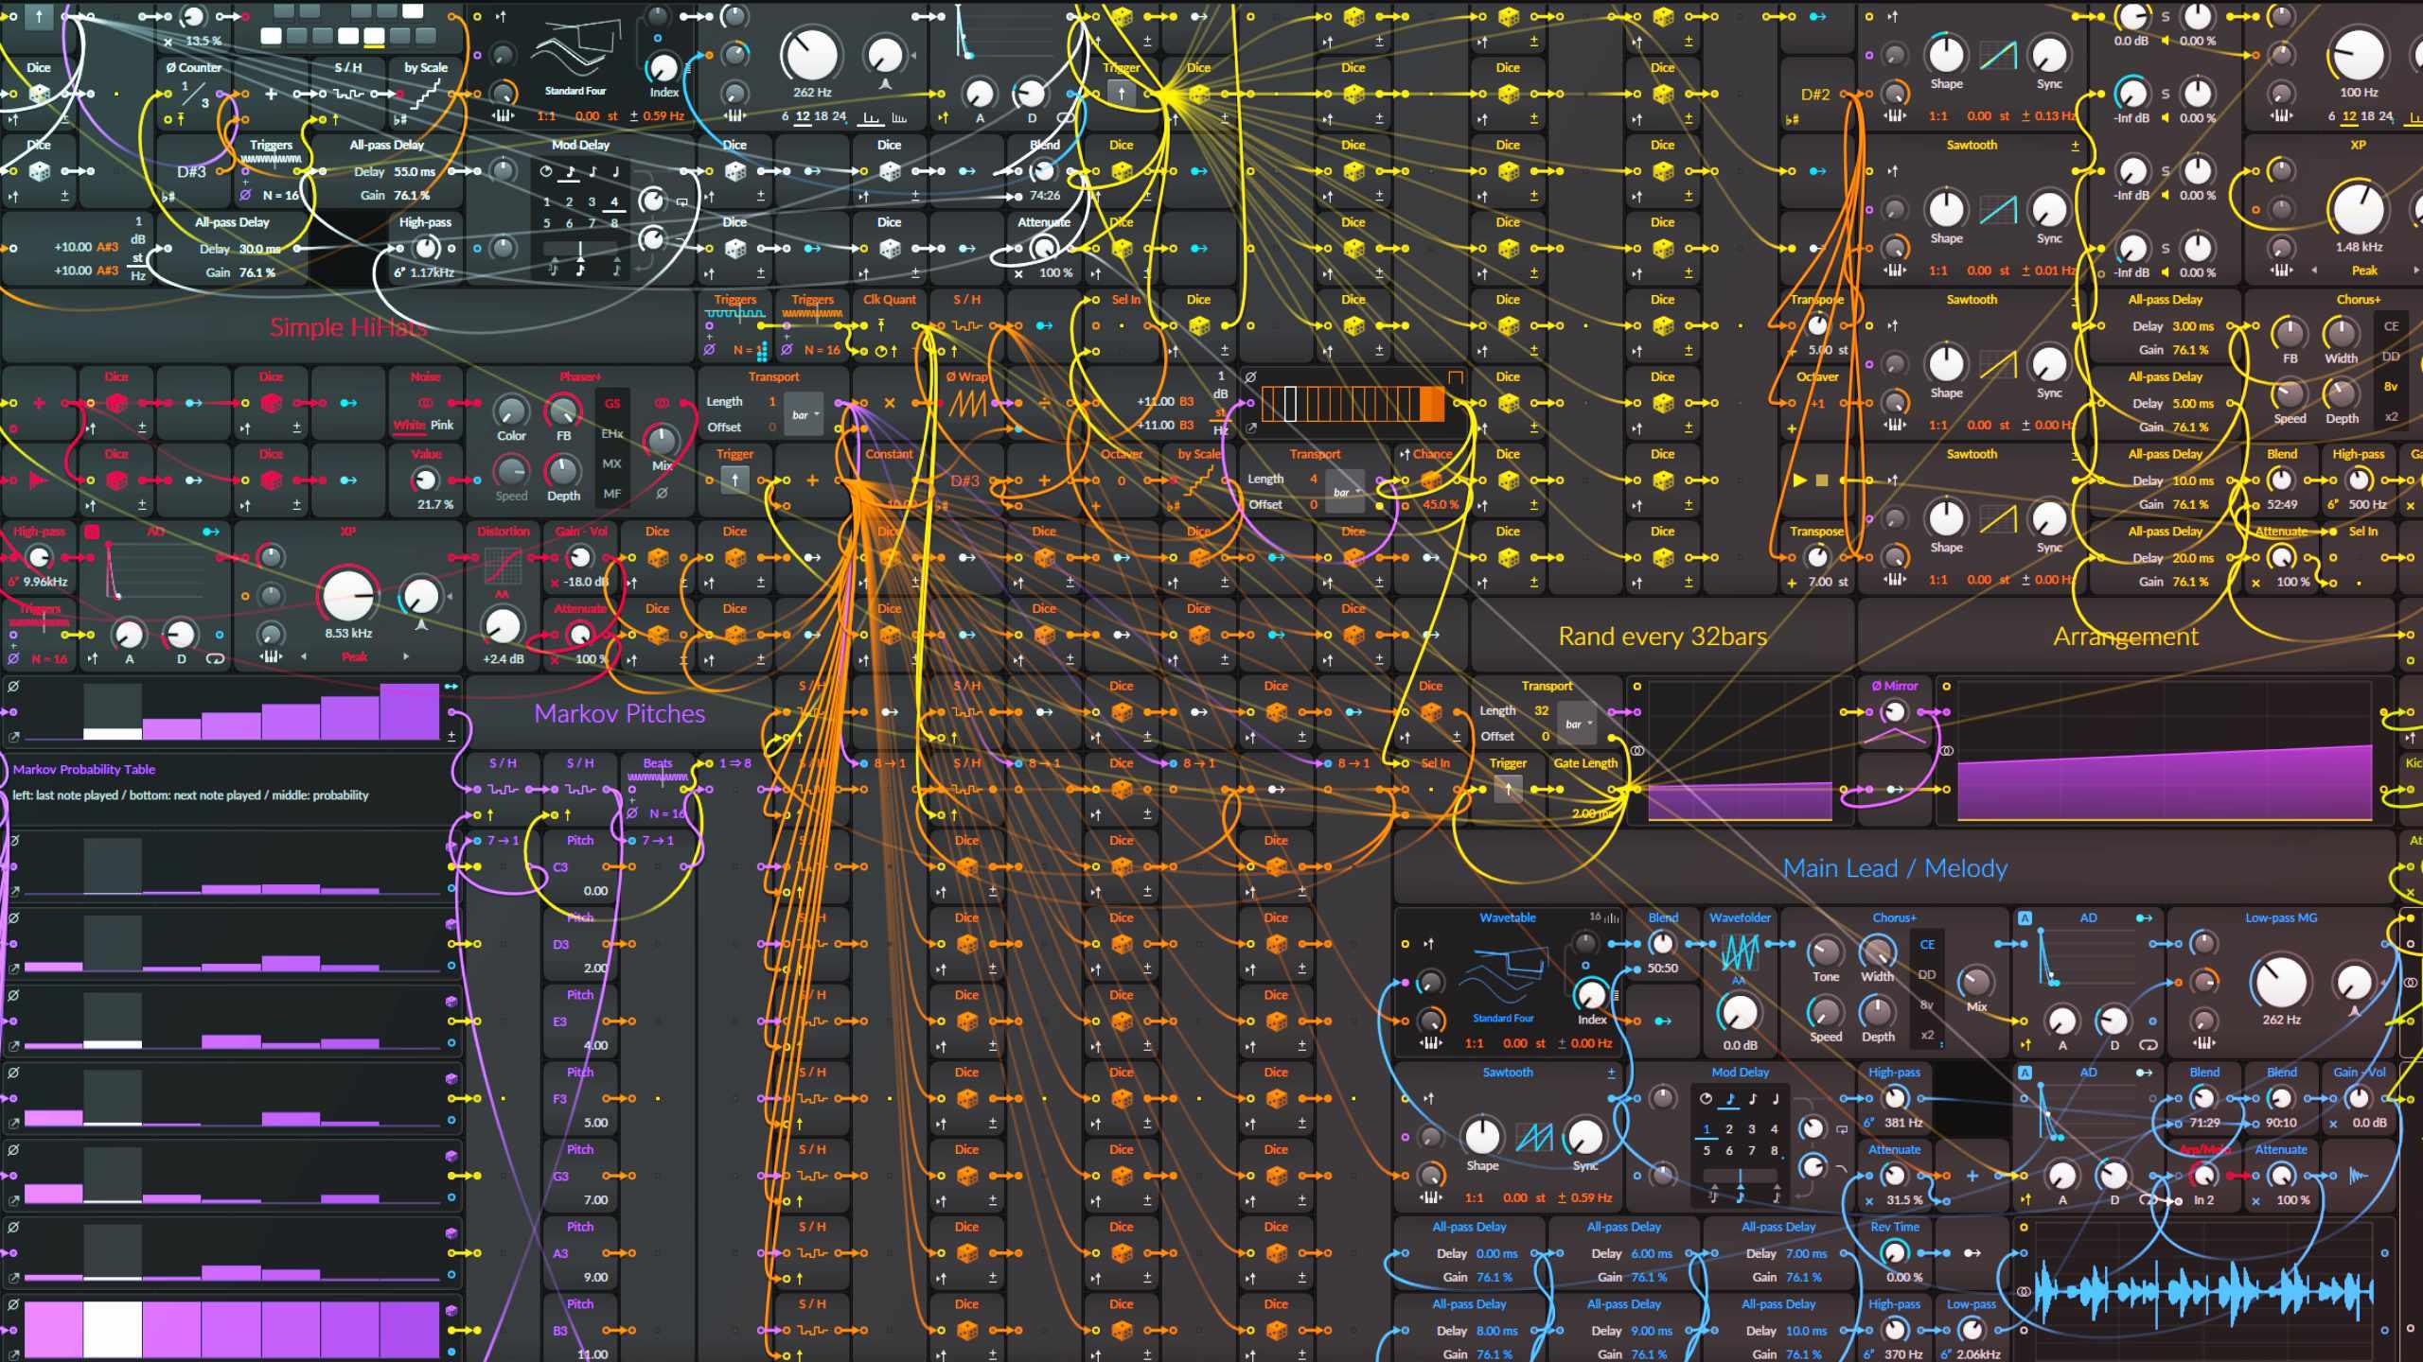
Task: Click the red dice icon in the hi-hat section
Action: [x=116, y=403]
